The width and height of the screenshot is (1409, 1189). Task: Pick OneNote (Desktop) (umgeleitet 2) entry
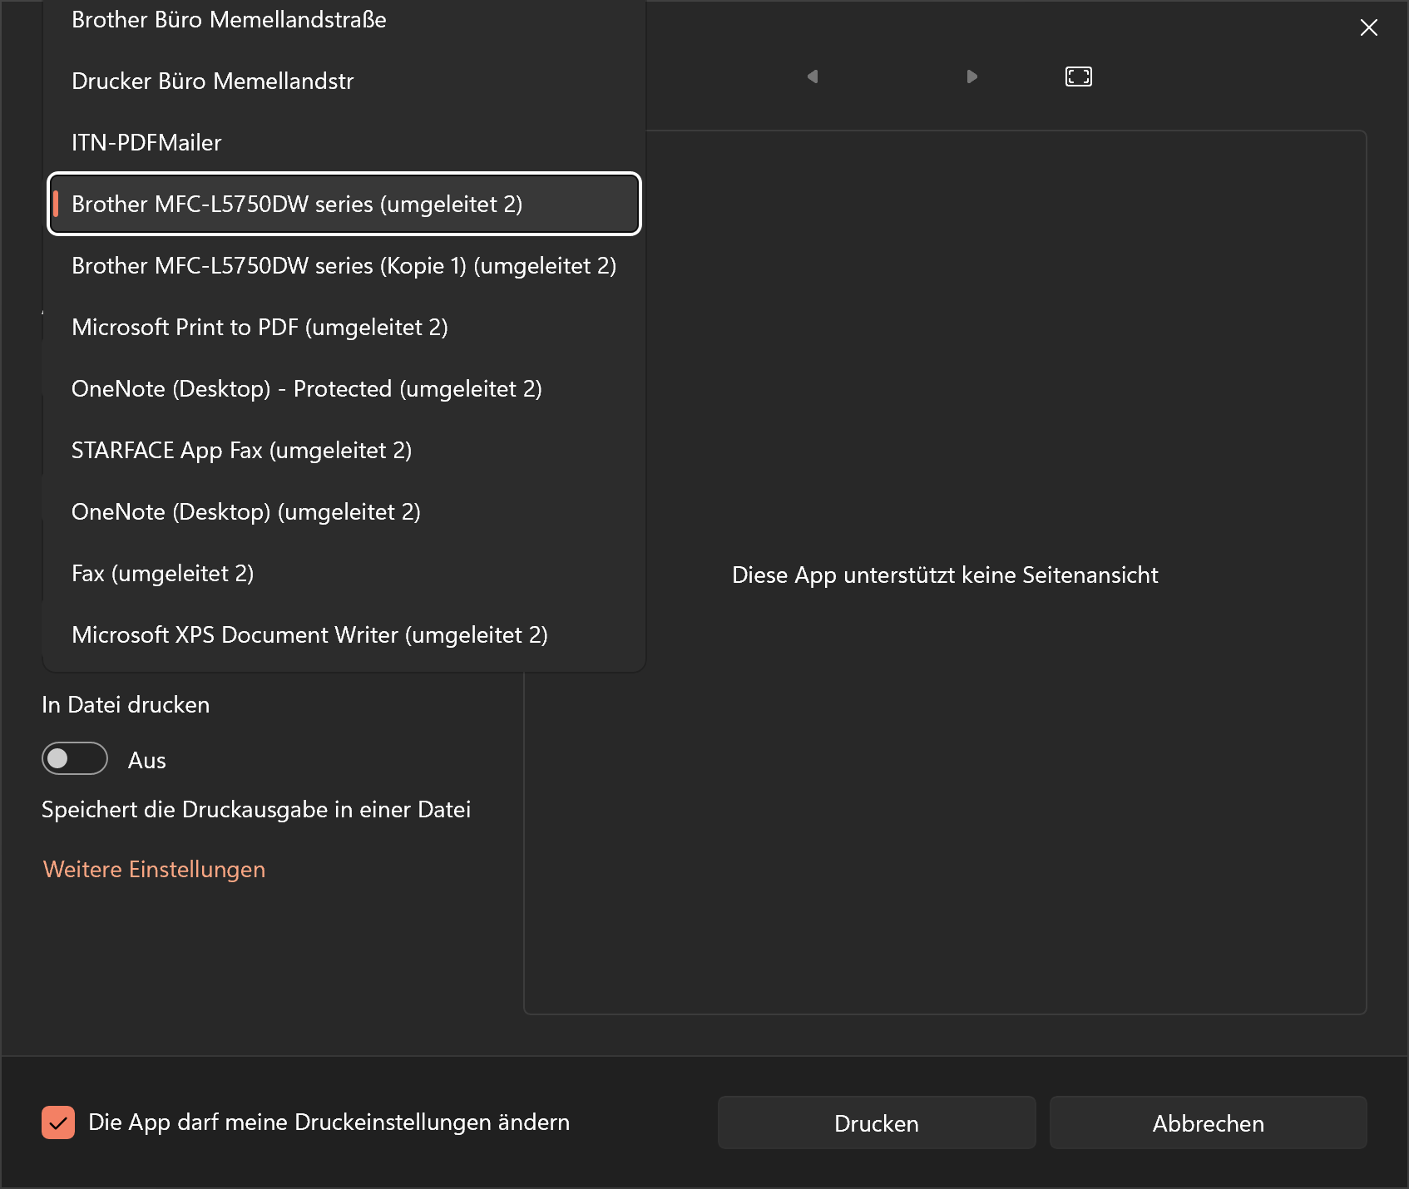(x=344, y=512)
